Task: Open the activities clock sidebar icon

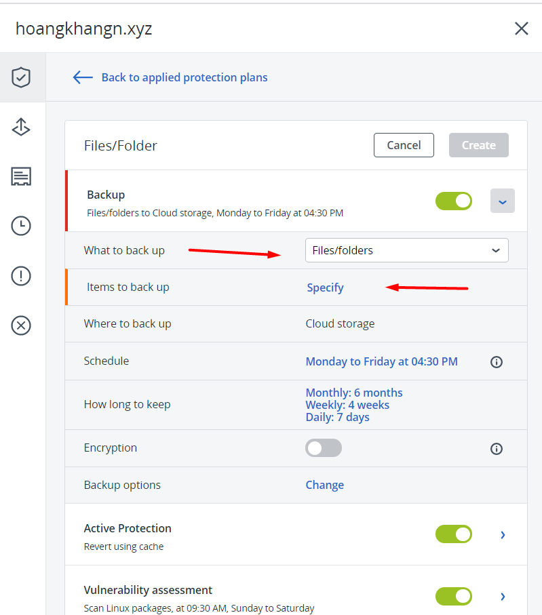Action: point(21,226)
